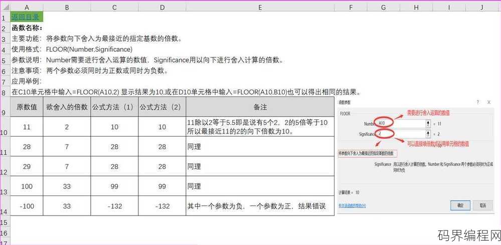This screenshot has width=501, height=245.
Task: Select column H header
Action: point(416,7)
